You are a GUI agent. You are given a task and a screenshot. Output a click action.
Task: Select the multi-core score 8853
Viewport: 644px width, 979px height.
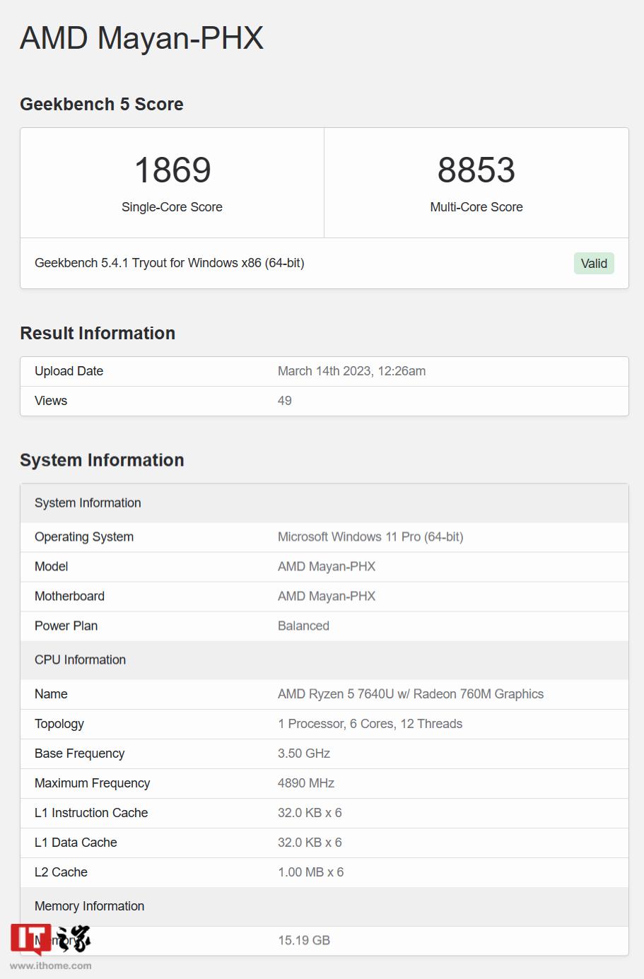476,170
